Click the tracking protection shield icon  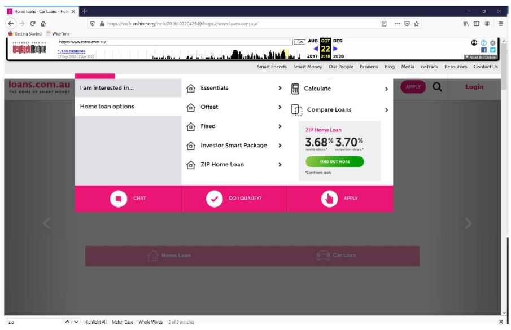93,24
